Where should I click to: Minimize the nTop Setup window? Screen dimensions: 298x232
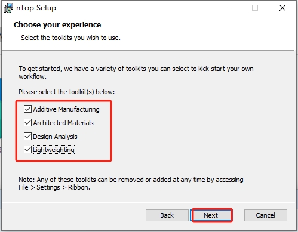pyautogui.click(x=228, y=8)
